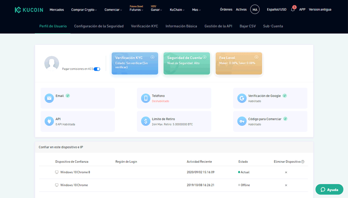
Task: Go to Órdenes
Action: 226,10
